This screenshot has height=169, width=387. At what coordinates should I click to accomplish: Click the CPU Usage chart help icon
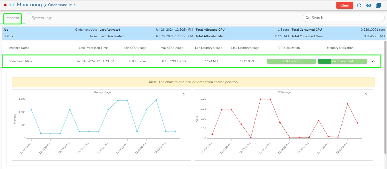[x=366, y=95]
